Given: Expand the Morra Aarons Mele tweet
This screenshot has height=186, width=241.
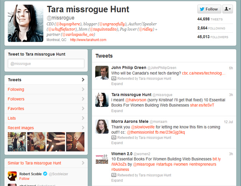Looking at the screenshot, I should 117,143.
